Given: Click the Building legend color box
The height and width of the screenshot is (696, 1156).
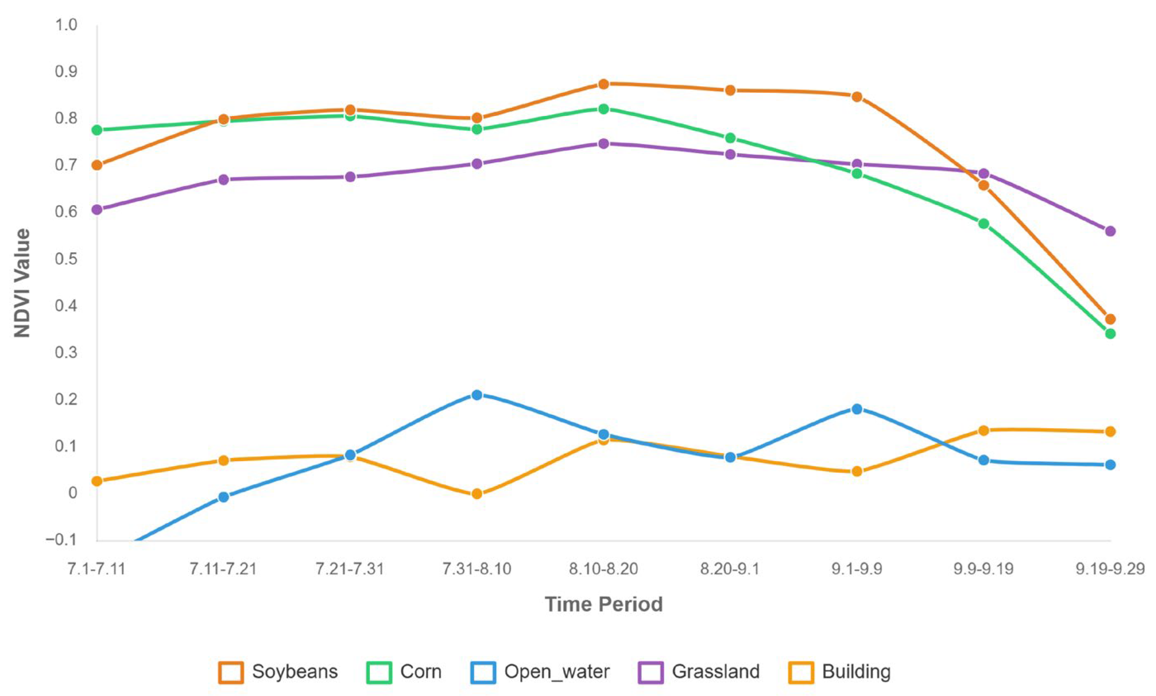Looking at the screenshot, I should click(801, 672).
